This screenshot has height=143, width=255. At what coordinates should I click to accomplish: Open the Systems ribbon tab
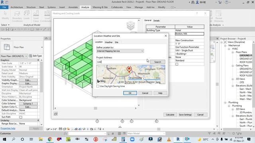coord(51,7)
